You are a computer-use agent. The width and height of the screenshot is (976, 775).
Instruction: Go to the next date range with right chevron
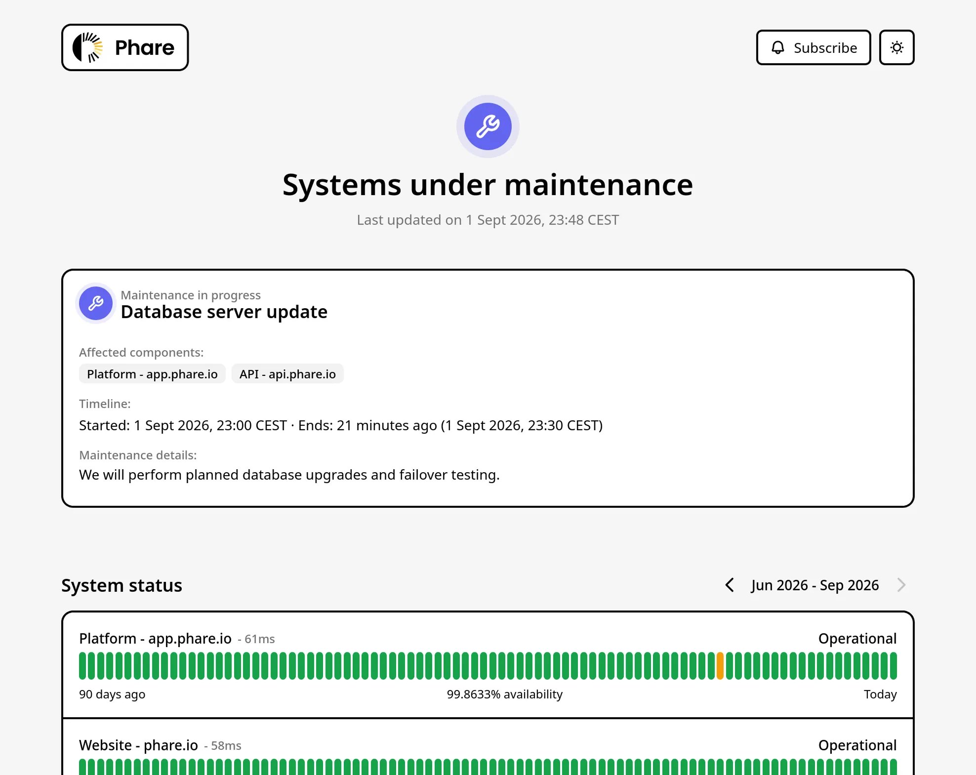(x=901, y=585)
